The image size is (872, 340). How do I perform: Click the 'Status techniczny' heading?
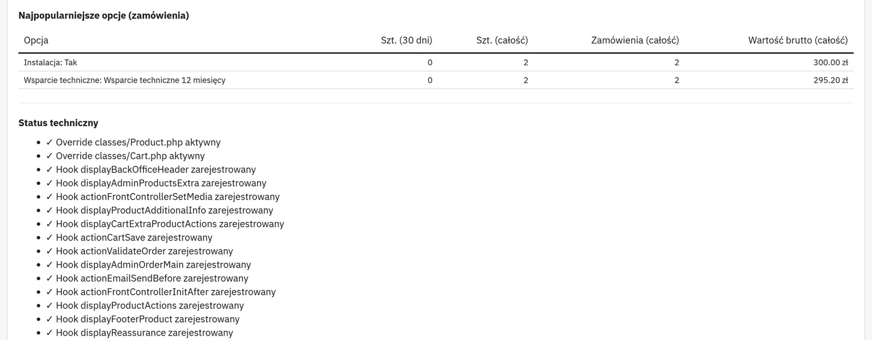click(x=58, y=123)
